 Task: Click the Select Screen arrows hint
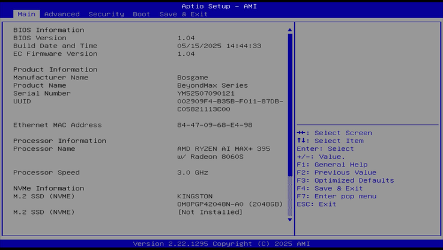(x=334, y=133)
